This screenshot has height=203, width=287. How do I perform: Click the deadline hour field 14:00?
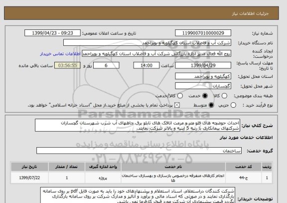tap(146, 65)
